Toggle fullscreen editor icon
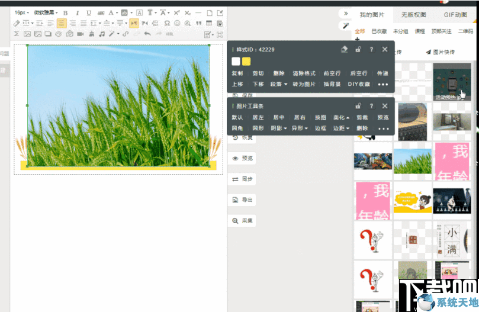 (220, 34)
